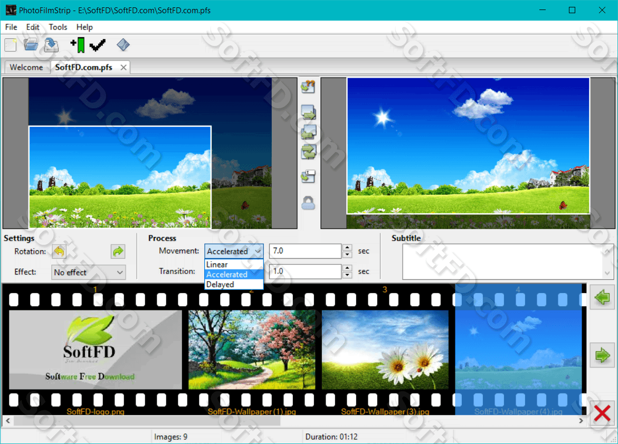This screenshot has height=444, width=618.
Task: Rotate the picture left
Action: click(59, 251)
